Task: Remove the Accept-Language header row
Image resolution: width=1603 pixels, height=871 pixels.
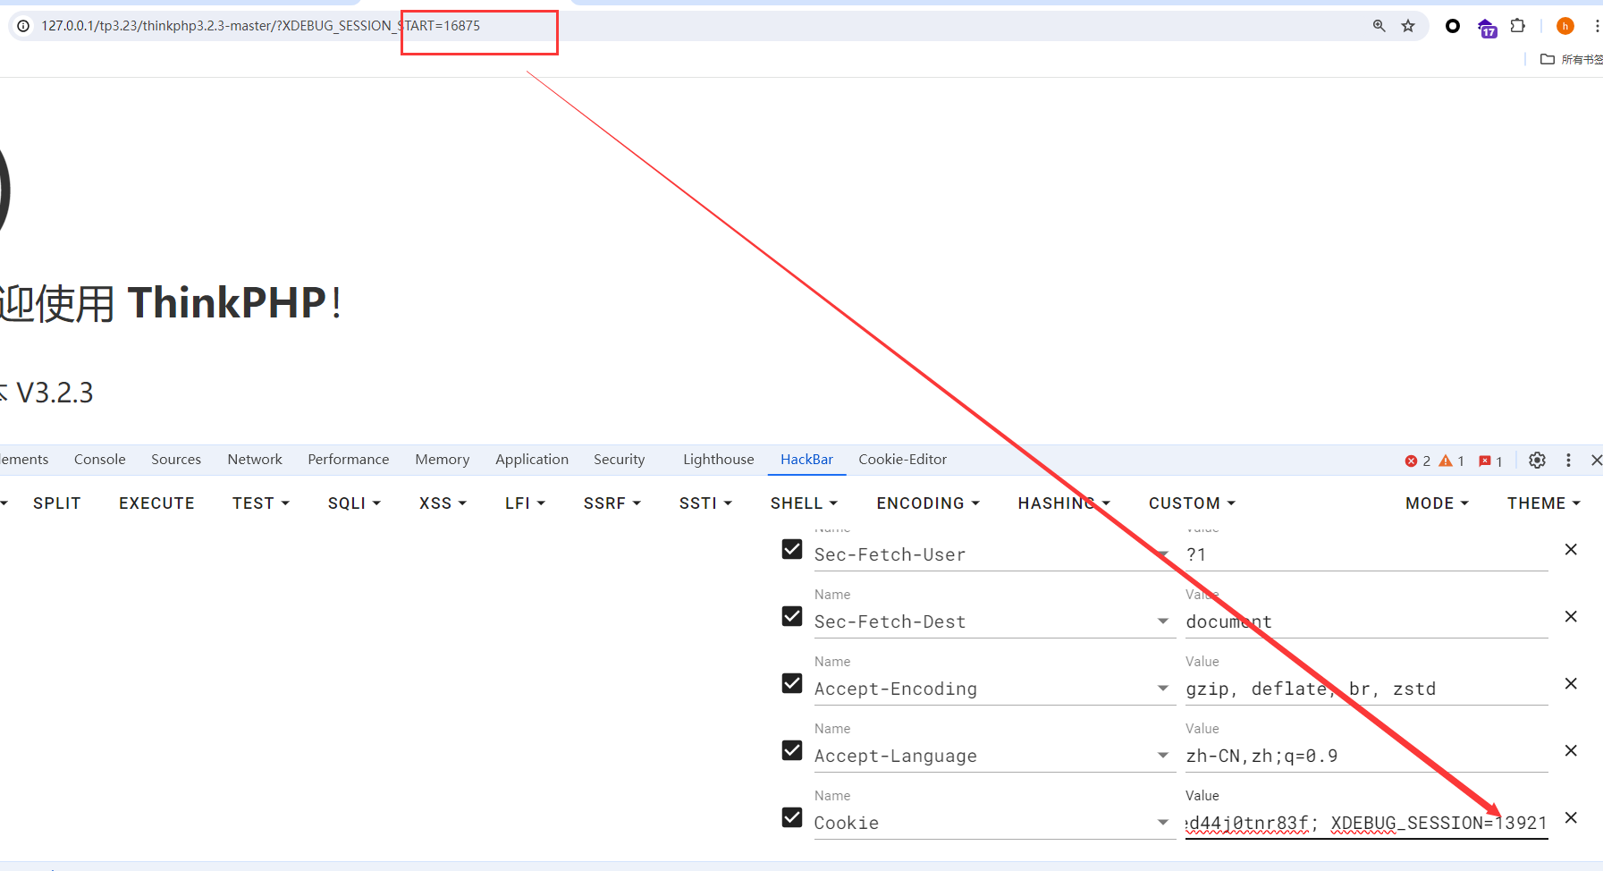Action: 1571,750
